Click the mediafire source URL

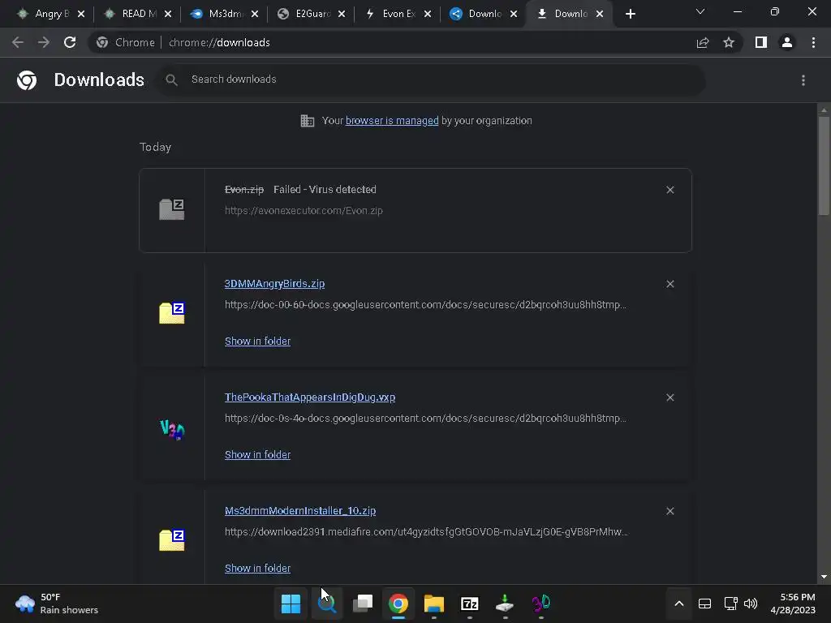(426, 532)
